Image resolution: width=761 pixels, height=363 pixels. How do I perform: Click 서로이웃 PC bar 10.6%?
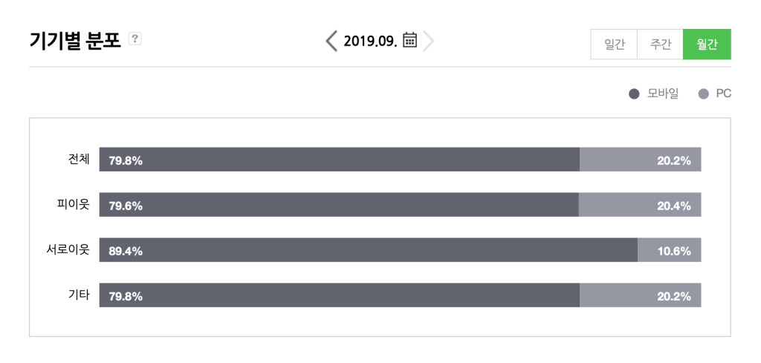tap(670, 249)
